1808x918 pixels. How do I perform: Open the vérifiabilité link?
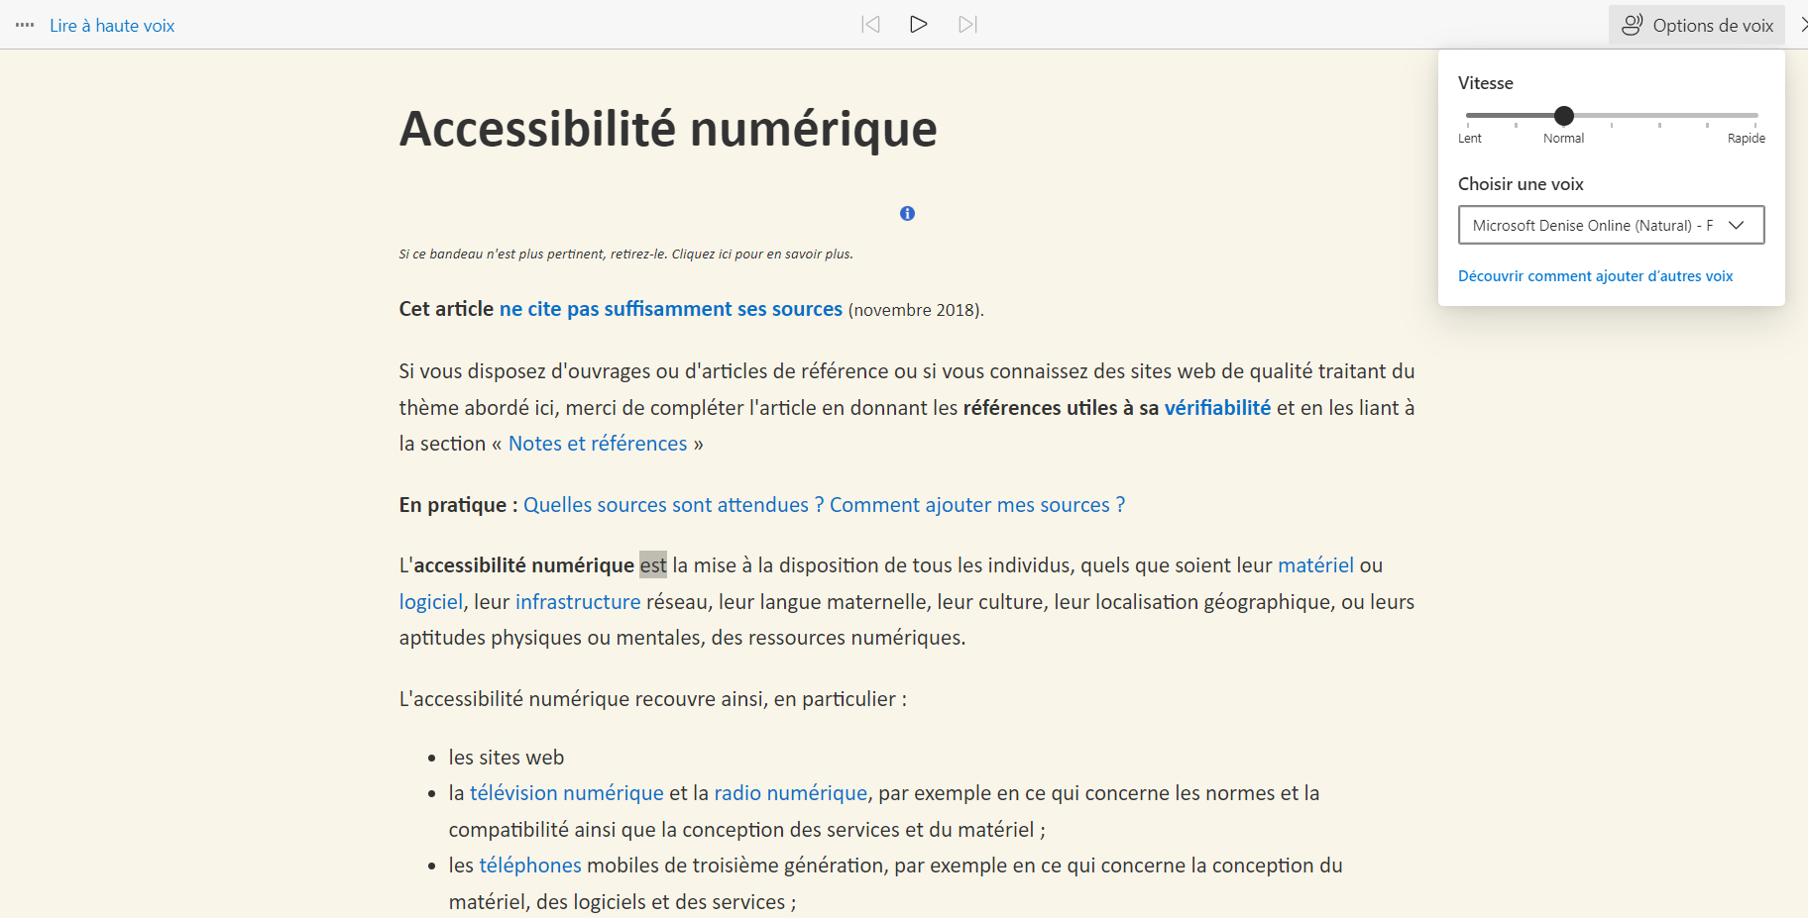click(x=1216, y=408)
